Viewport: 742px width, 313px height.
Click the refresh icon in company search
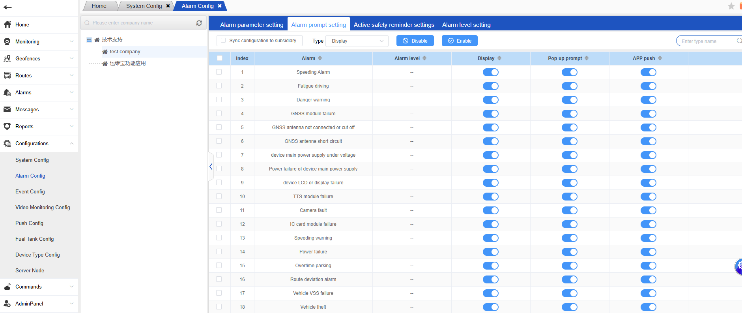click(x=199, y=23)
